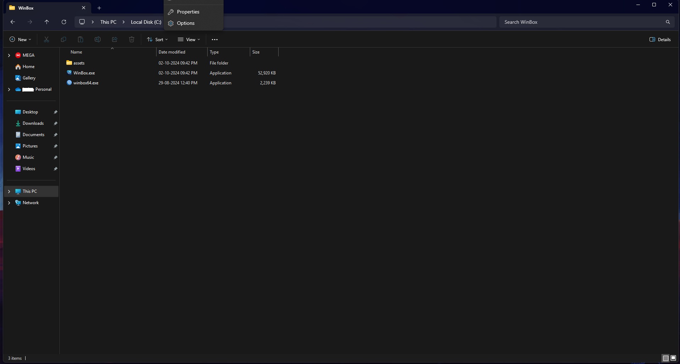Expand the OneDrive Personal node
Image resolution: width=680 pixels, height=364 pixels.
point(9,89)
